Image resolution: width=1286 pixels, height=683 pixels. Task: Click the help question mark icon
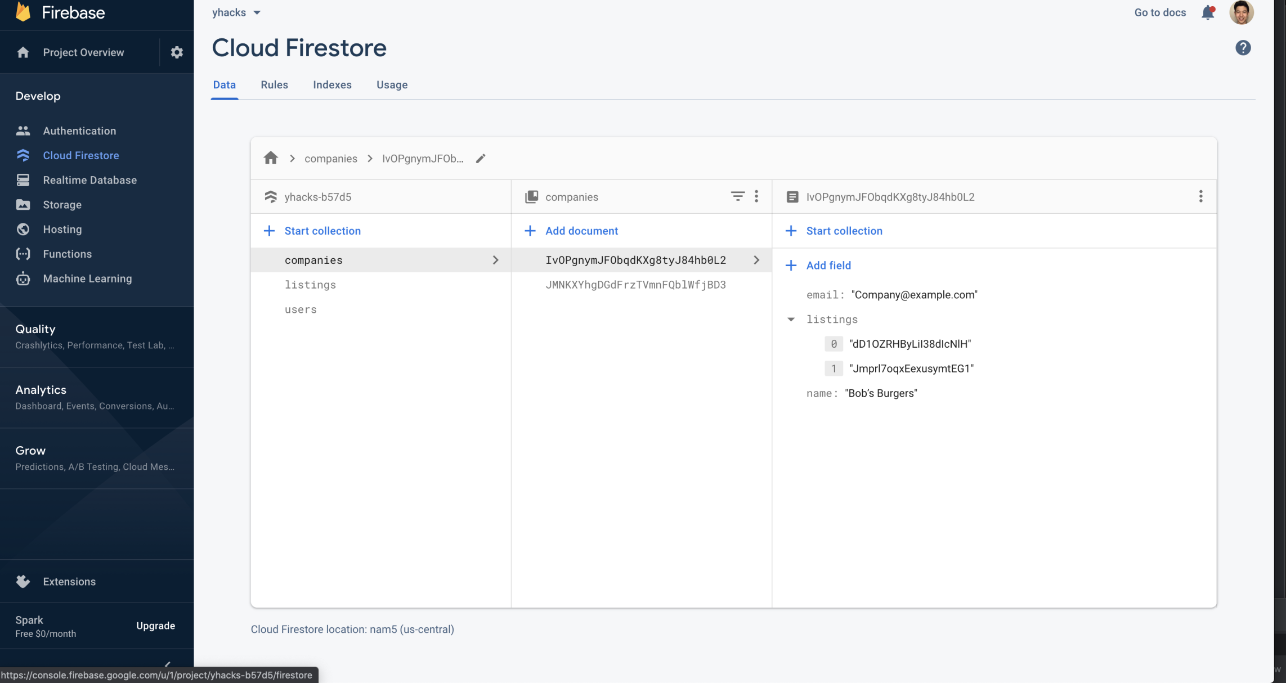tap(1243, 48)
